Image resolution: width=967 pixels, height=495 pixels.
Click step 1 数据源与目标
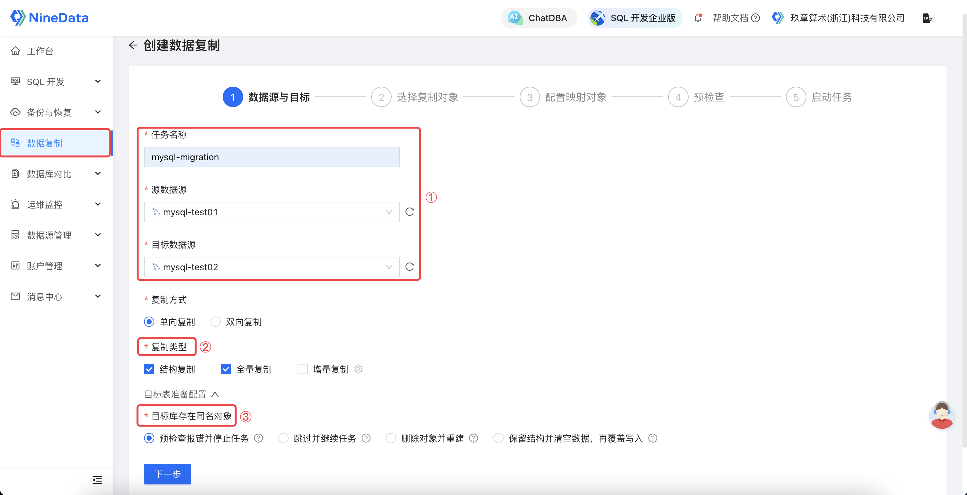[266, 97]
